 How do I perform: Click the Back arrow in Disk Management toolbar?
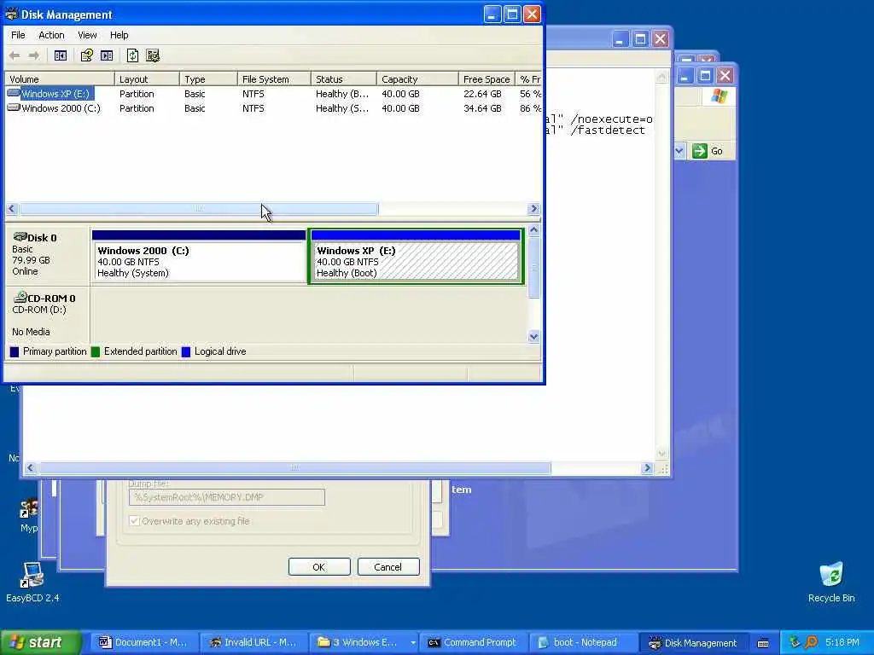pyautogui.click(x=15, y=55)
